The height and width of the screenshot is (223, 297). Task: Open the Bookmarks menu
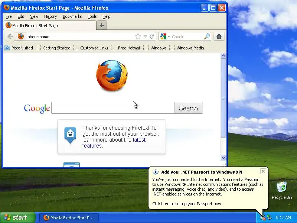[72, 16]
